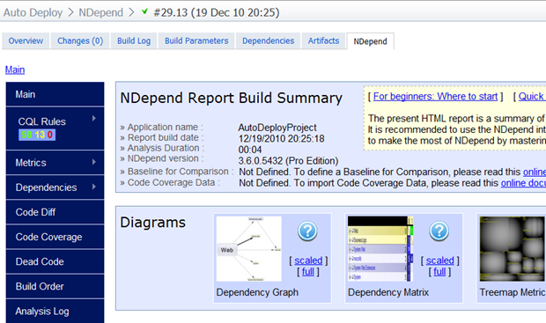Click the CQL Rules 98 13 0 counter badge
Screen dimensions: 546x323
[37, 135]
